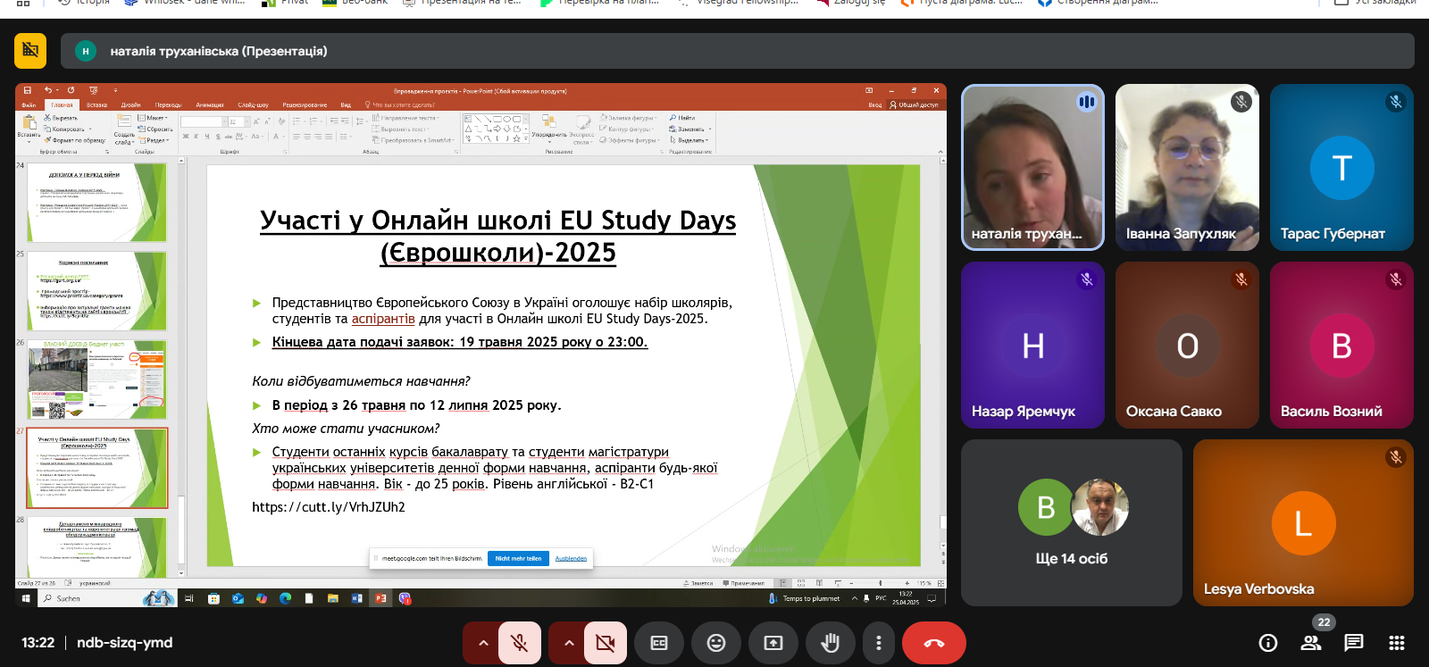1429x667 pixels.
Task: Open the 'Ще 14 осіб' participants tile
Action: point(1072,522)
